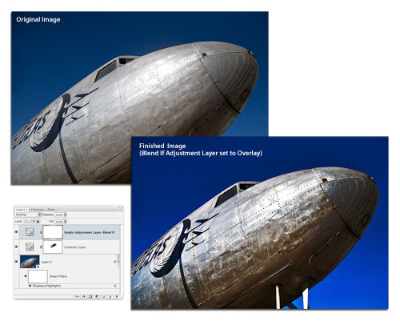Select the Layer 0 name text
Screen dimensions: 400x321
tap(46, 262)
